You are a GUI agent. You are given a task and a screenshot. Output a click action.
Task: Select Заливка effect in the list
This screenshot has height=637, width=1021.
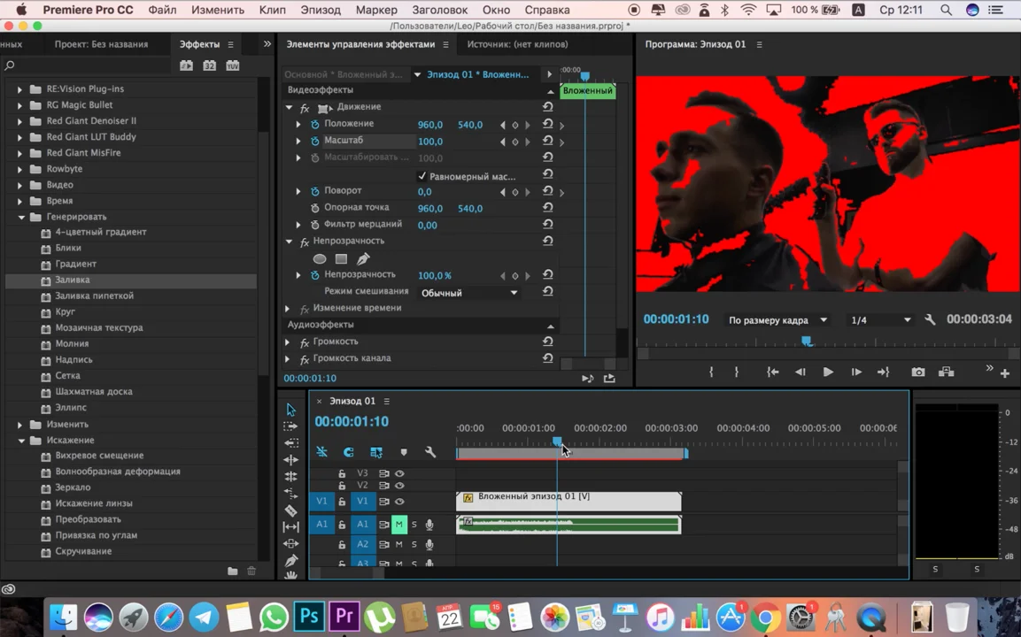click(x=130, y=280)
